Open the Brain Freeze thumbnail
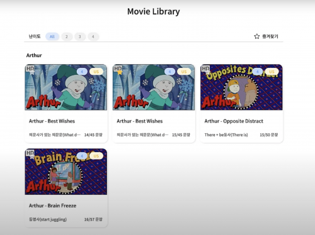315x235 pixels. [x=66, y=172]
